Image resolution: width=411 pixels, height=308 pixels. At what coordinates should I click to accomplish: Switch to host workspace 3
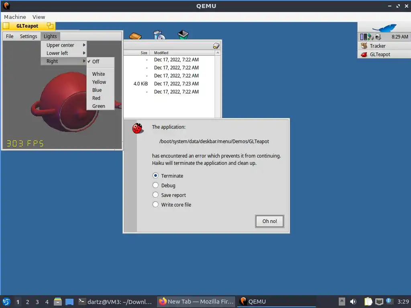pyautogui.click(x=37, y=302)
